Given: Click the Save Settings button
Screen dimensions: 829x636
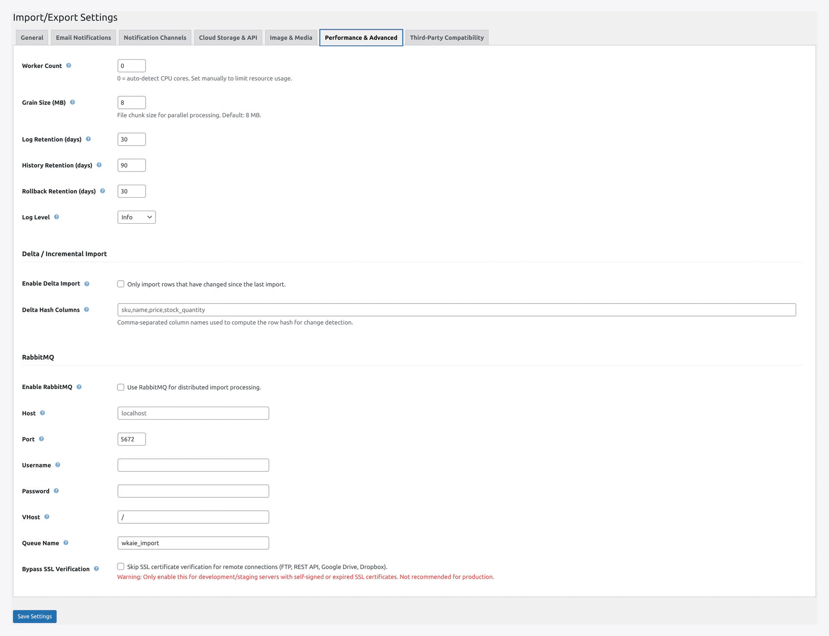Looking at the screenshot, I should [35, 616].
